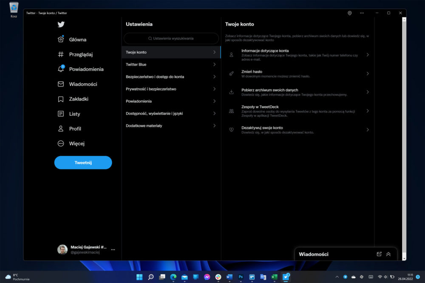This screenshot has width=425, height=283.
Task: Click the people icon beside Zespoły w TweetDeck
Action: click(231, 111)
